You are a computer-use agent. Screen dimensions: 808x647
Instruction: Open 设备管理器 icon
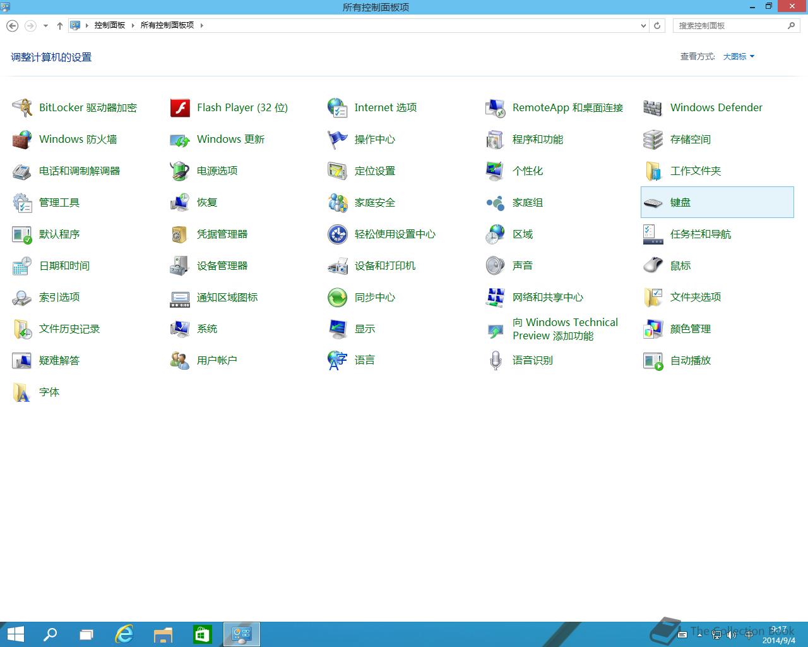click(180, 265)
